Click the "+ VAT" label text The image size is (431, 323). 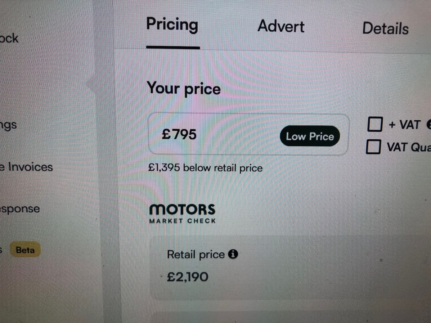click(405, 125)
